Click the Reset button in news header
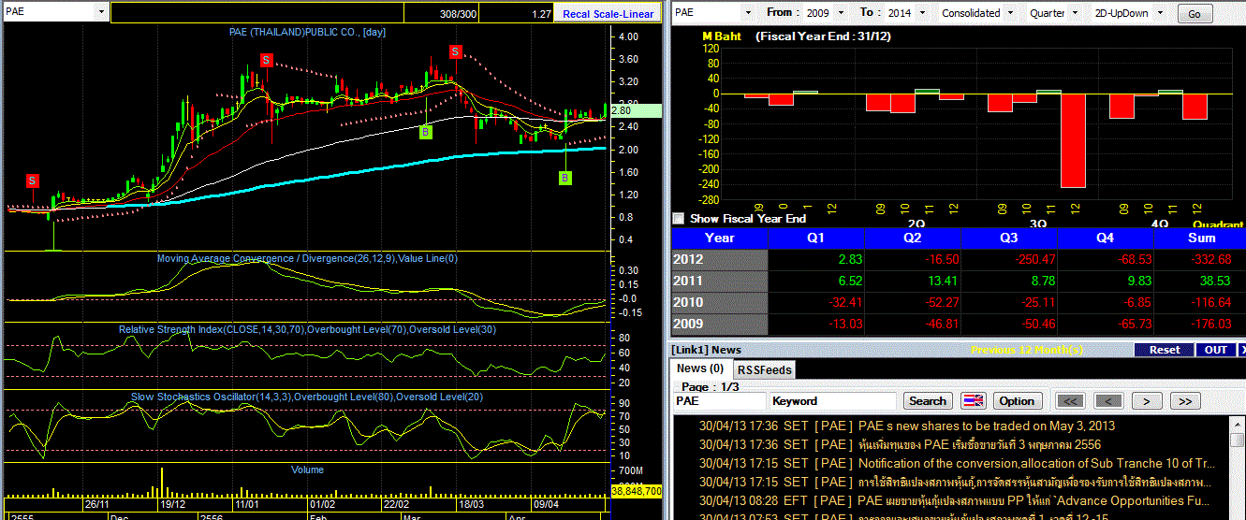Viewport: 1246px width, 520px height. click(1165, 350)
